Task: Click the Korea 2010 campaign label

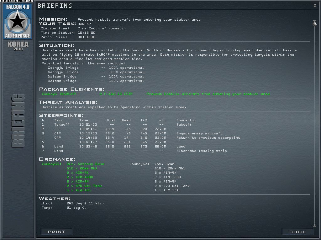Action: 18,46
